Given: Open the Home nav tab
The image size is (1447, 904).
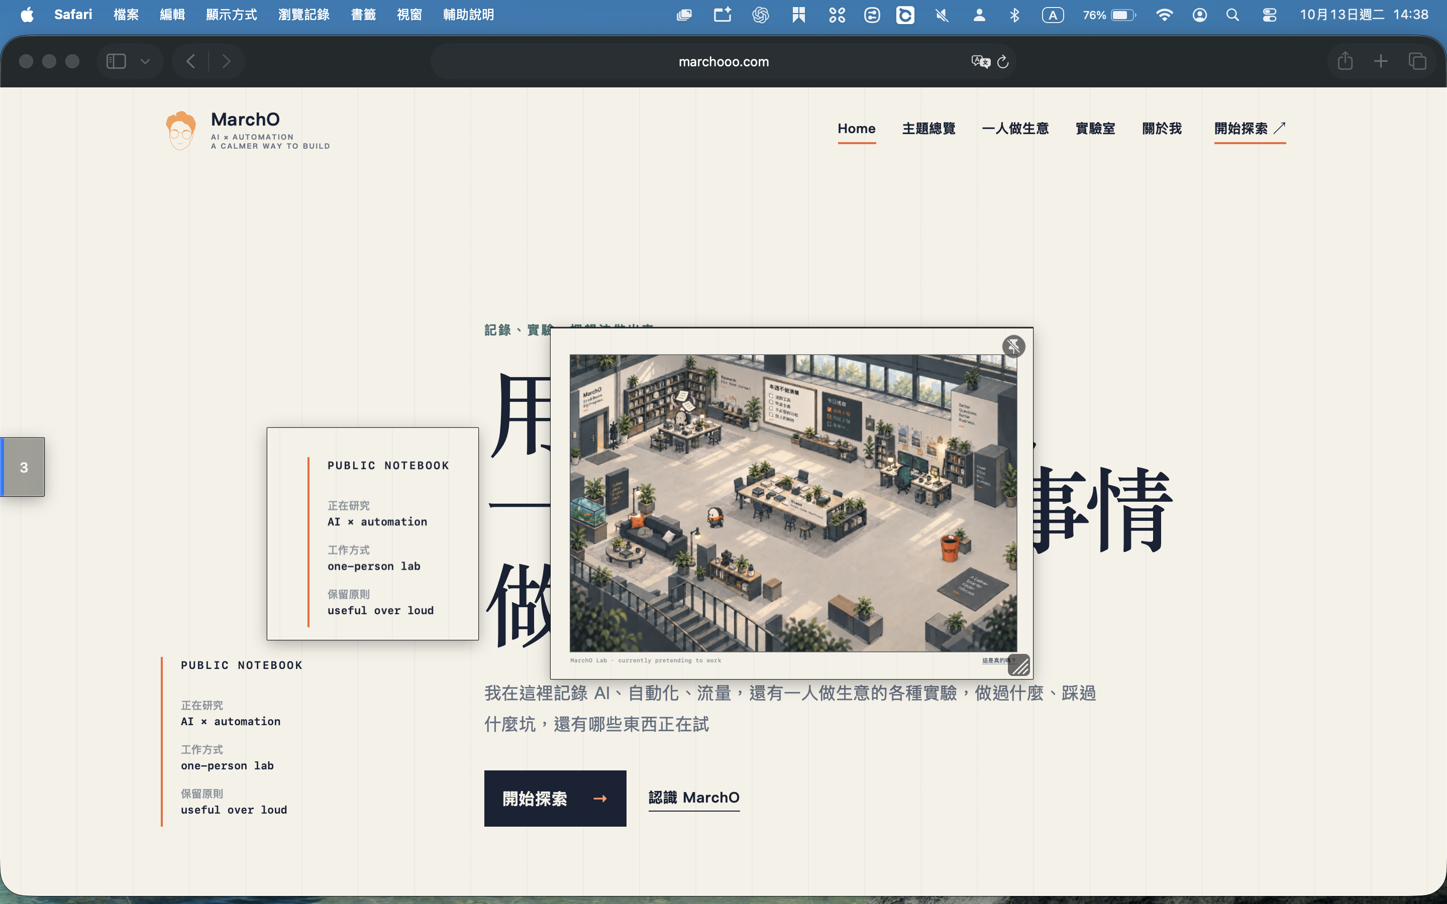Looking at the screenshot, I should [x=856, y=129].
